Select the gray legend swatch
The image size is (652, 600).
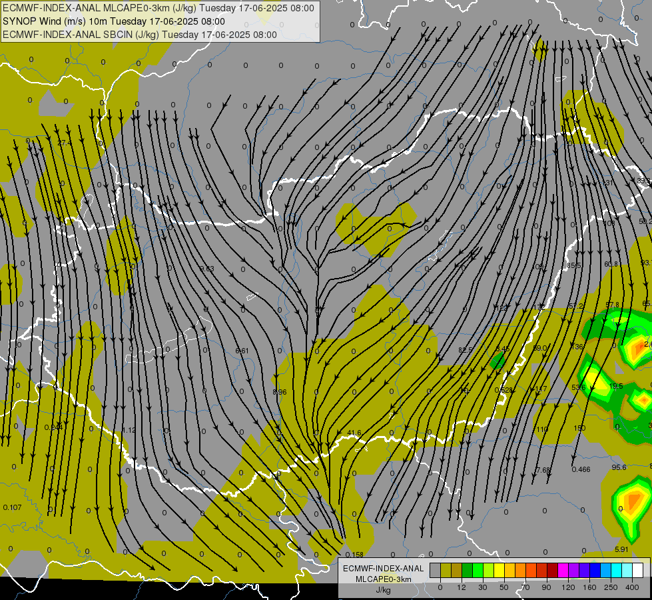435,570
